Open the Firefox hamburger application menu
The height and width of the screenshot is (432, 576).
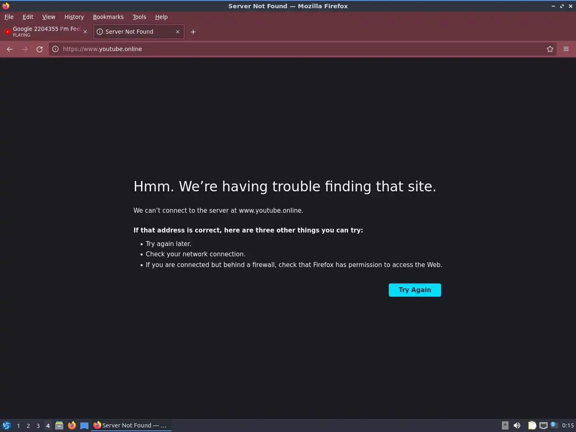[x=566, y=49]
